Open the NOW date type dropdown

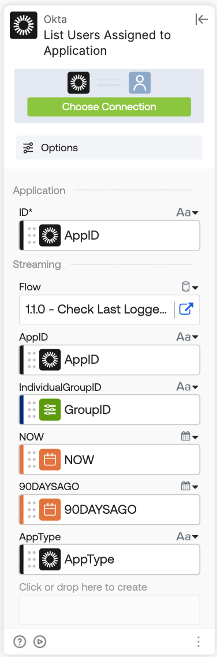coord(190,436)
